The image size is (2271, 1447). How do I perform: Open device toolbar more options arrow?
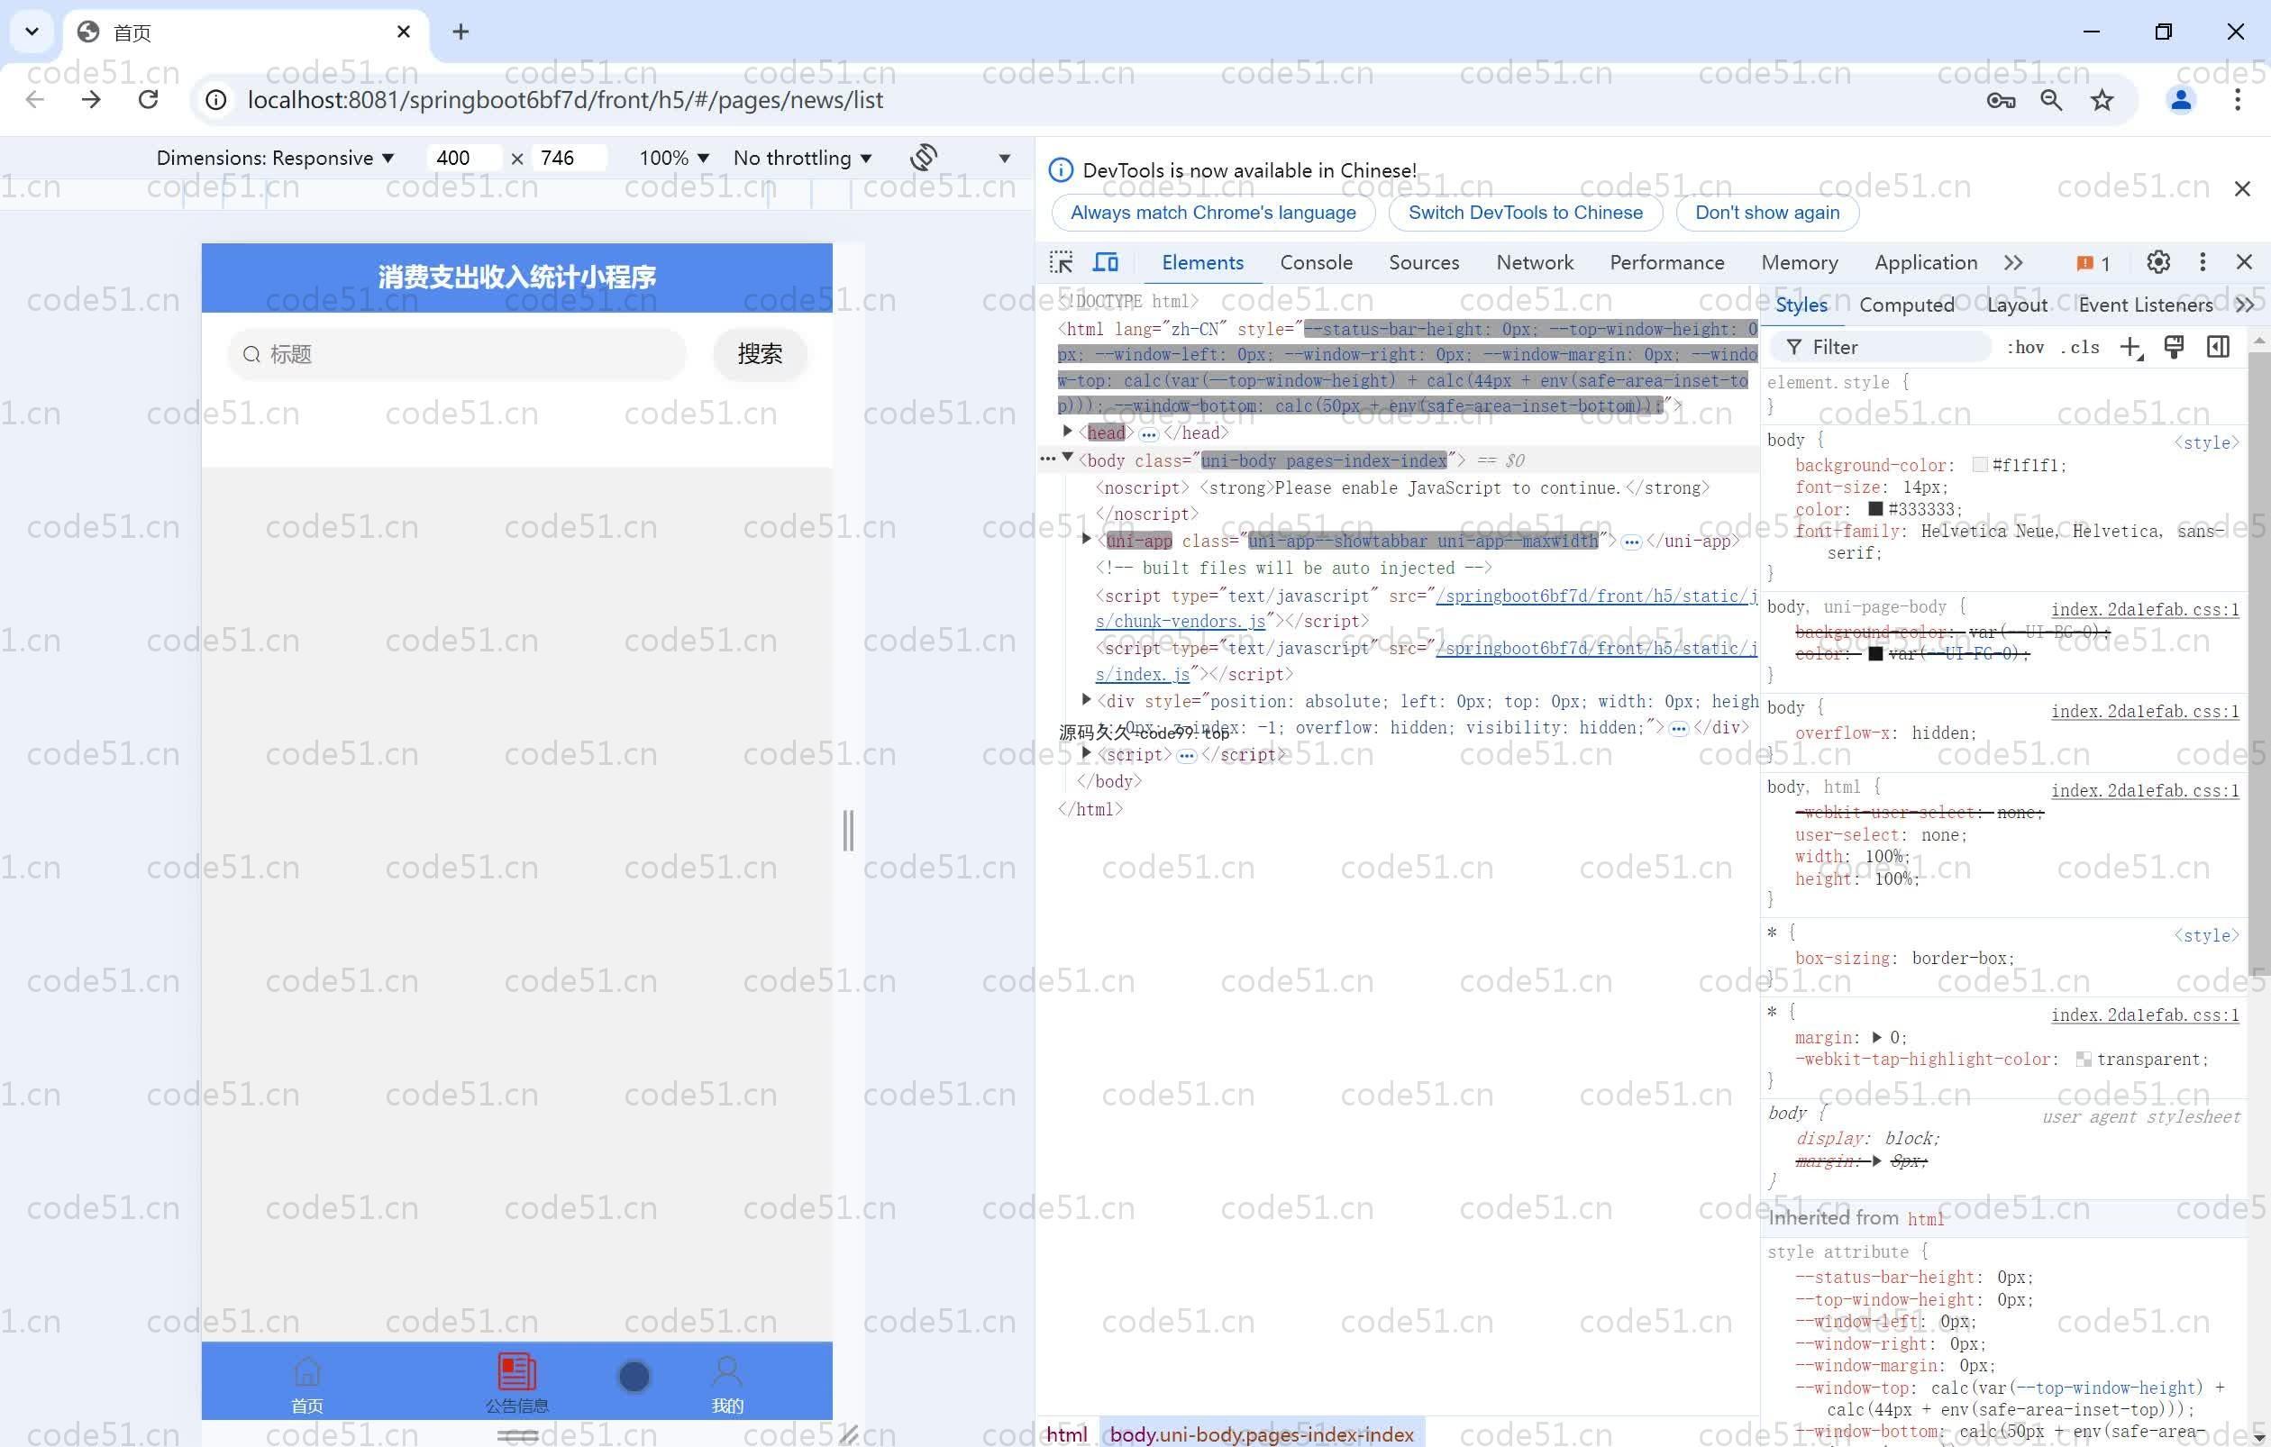click(x=1005, y=159)
